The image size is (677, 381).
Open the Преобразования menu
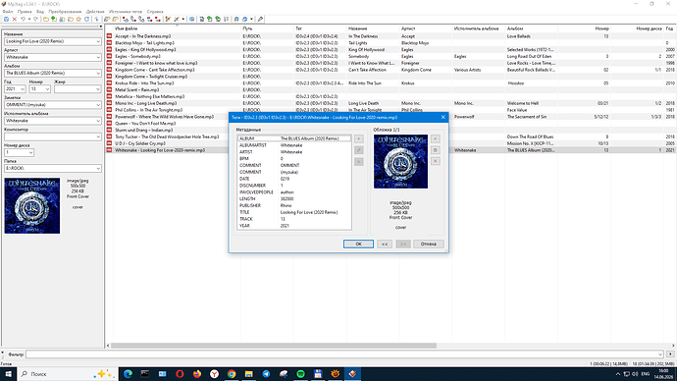tap(65, 12)
